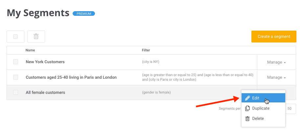The width and height of the screenshot is (303, 136).
Task: Click the Customers aged 25-40 segment name
Action: click(71, 77)
